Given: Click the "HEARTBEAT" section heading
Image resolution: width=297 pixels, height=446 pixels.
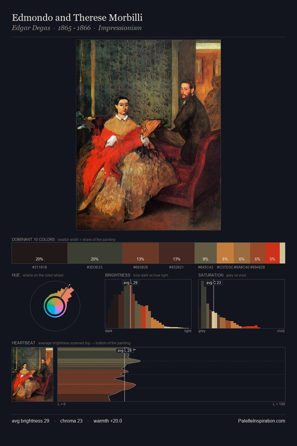Looking at the screenshot, I should [23, 343].
